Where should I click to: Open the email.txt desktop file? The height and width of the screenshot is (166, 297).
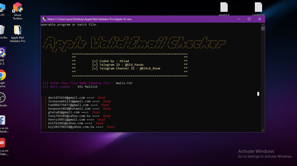pyautogui.click(x=224, y=9)
